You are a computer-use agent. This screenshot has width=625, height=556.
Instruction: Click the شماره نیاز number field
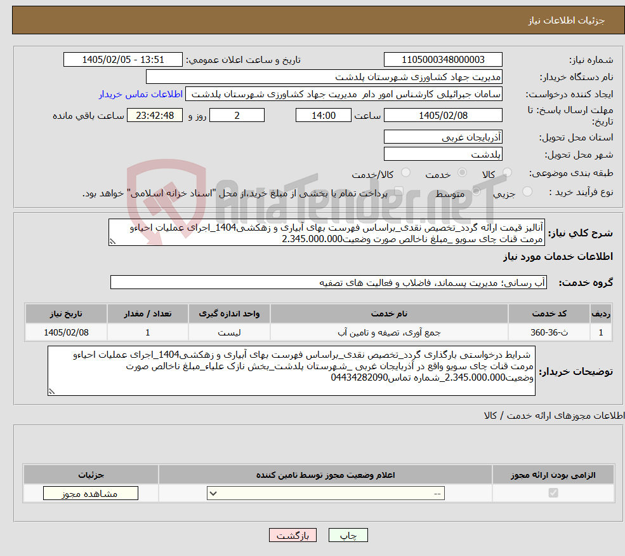[443, 60]
